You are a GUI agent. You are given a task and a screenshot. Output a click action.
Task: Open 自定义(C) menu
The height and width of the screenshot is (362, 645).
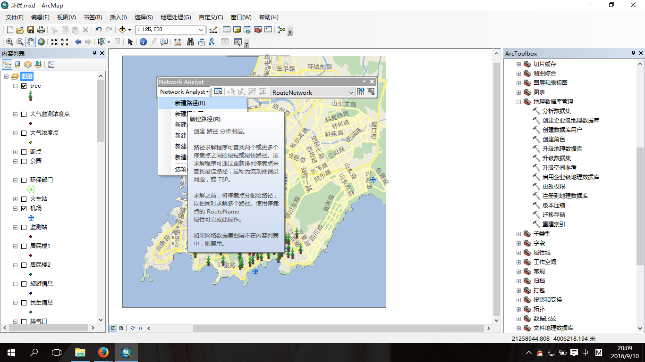pos(211,17)
